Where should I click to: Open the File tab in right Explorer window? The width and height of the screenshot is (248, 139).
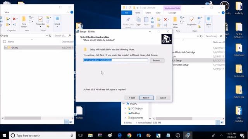(x=127, y=13)
